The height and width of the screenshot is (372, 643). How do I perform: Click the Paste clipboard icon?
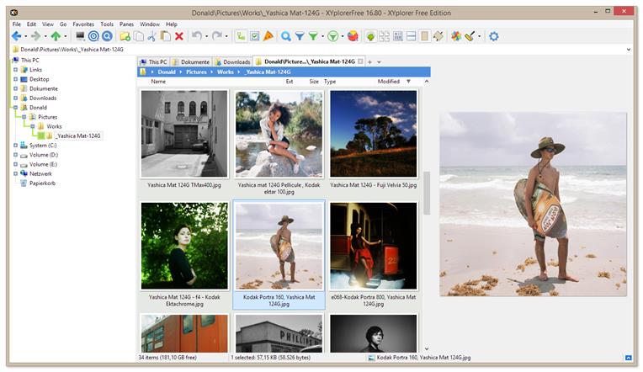(x=165, y=36)
